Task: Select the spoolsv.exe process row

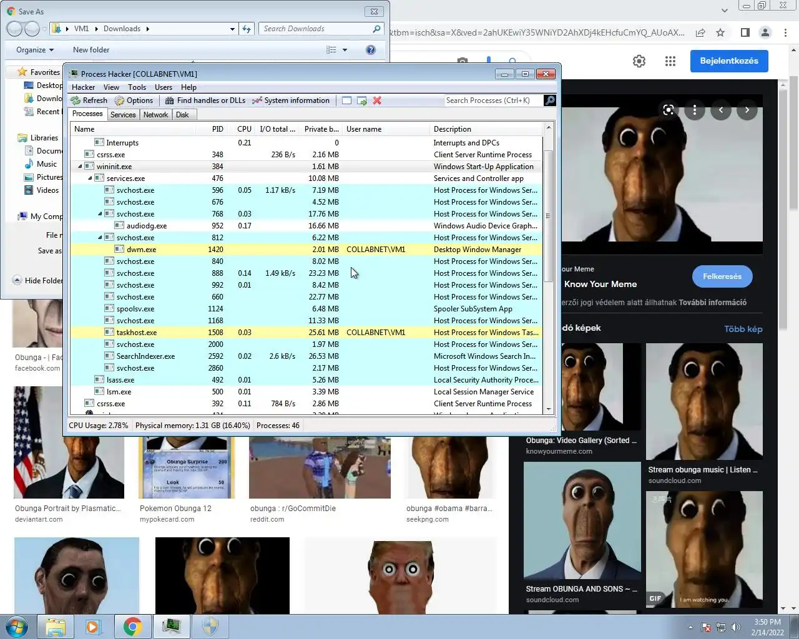Action: coord(306,309)
